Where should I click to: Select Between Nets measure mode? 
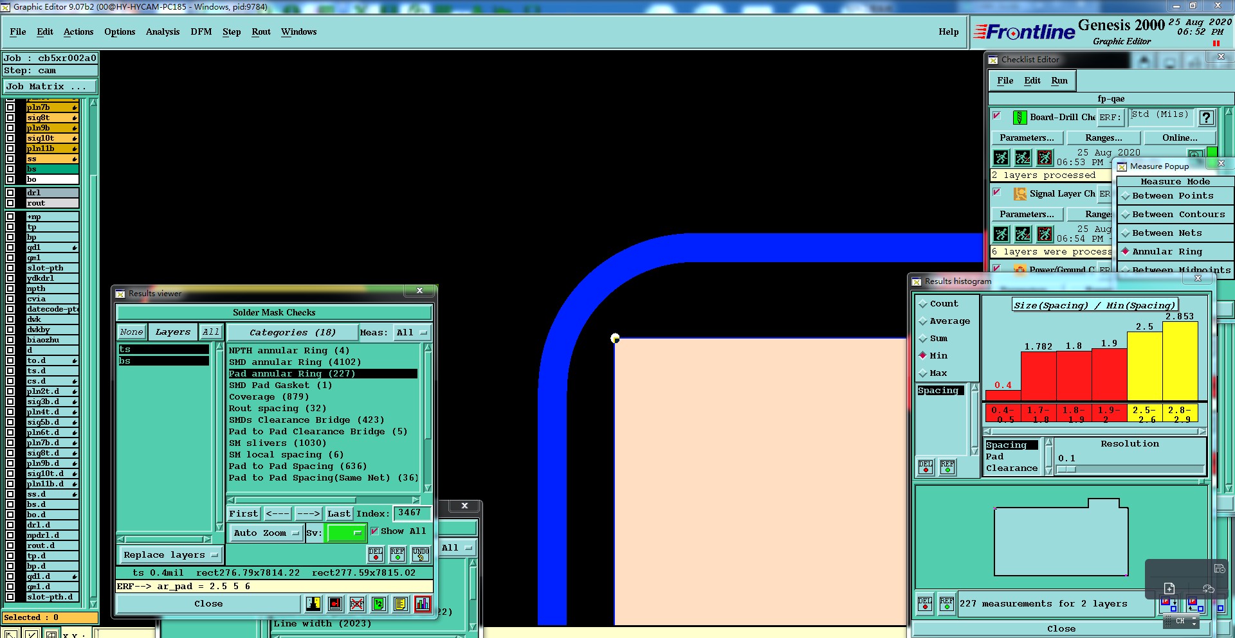click(x=1126, y=233)
